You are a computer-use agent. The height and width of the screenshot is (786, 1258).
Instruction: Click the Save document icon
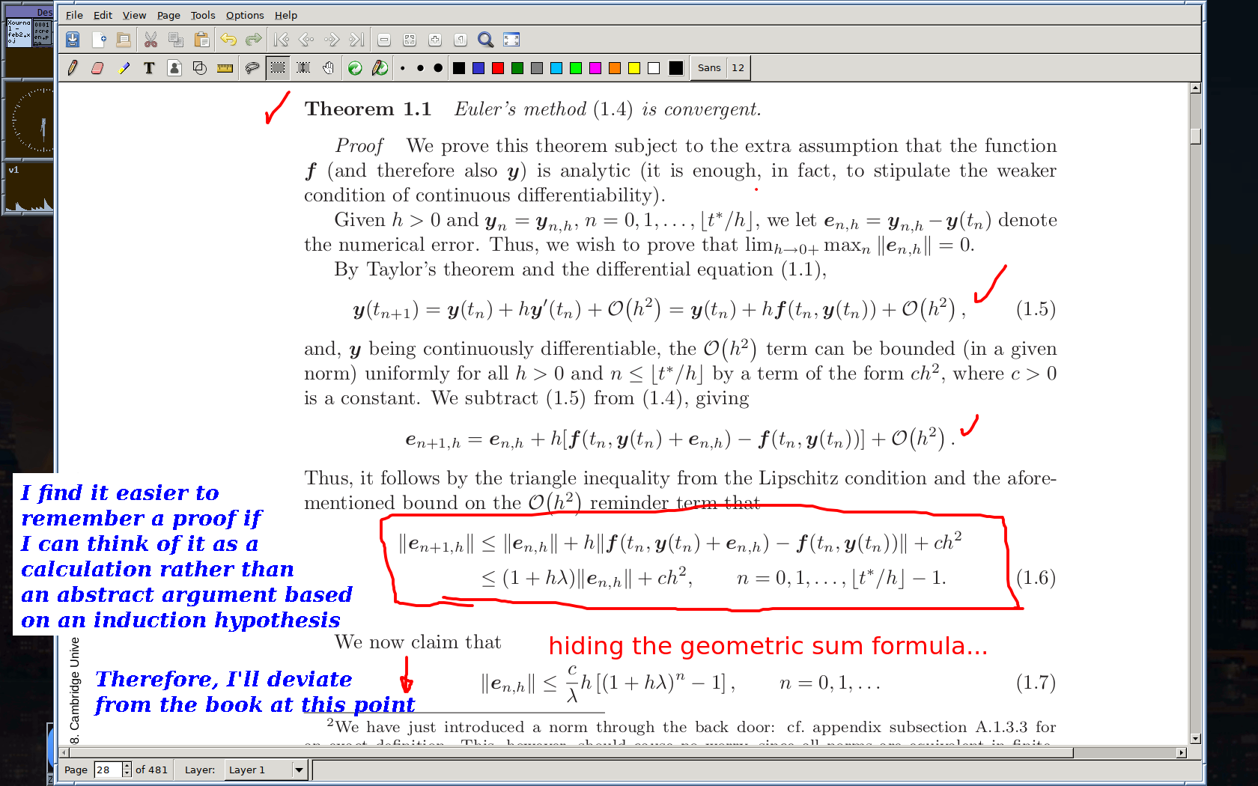(x=73, y=40)
